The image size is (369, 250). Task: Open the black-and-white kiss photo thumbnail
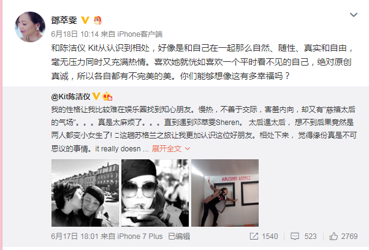pos(85,193)
